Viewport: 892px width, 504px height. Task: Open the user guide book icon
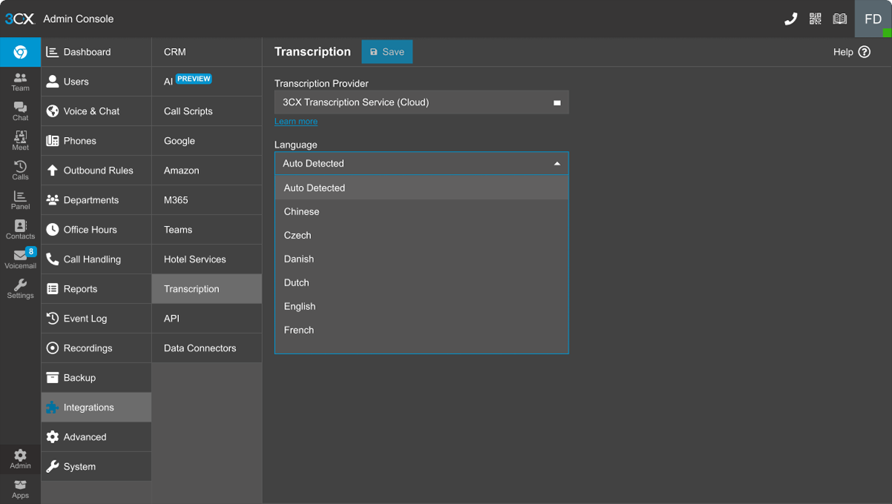click(x=839, y=19)
